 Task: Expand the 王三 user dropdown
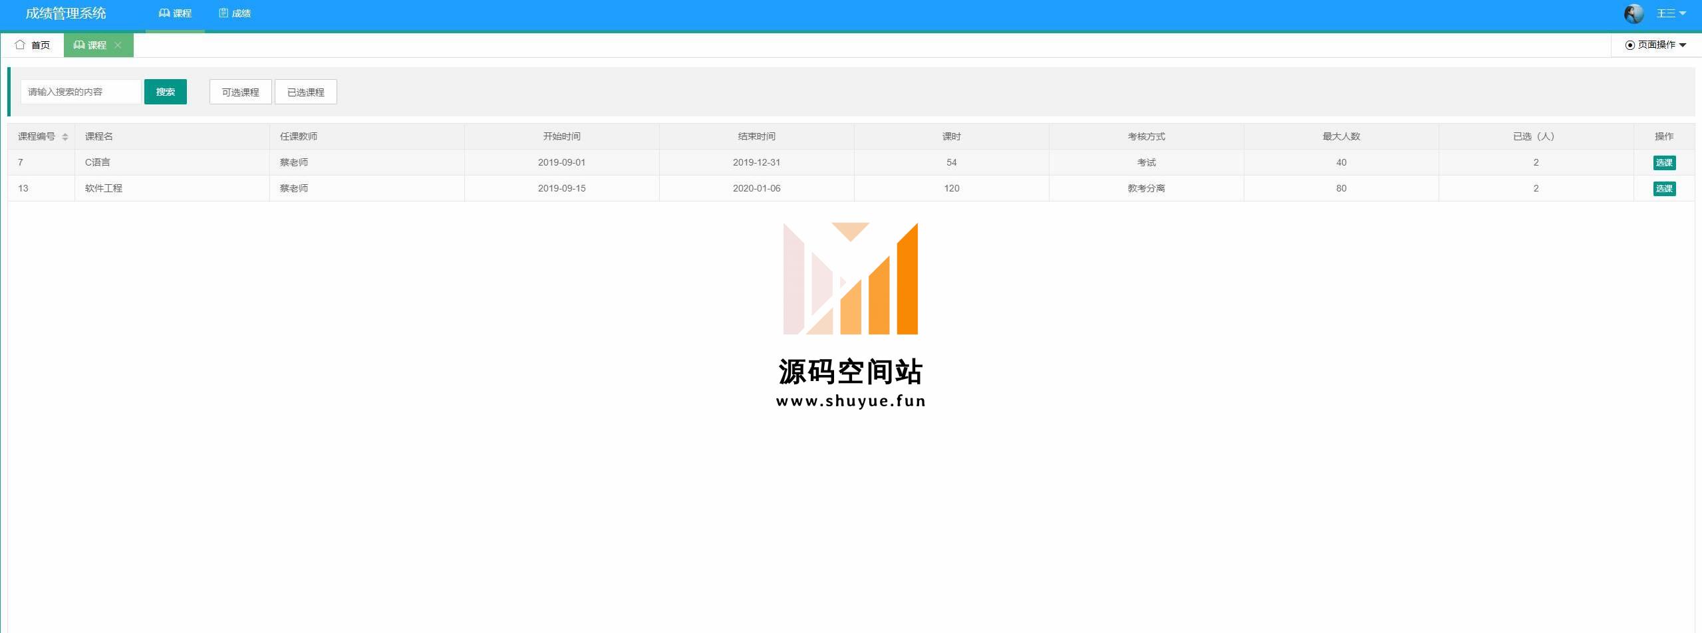pyautogui.click(x=1671, y=13)
